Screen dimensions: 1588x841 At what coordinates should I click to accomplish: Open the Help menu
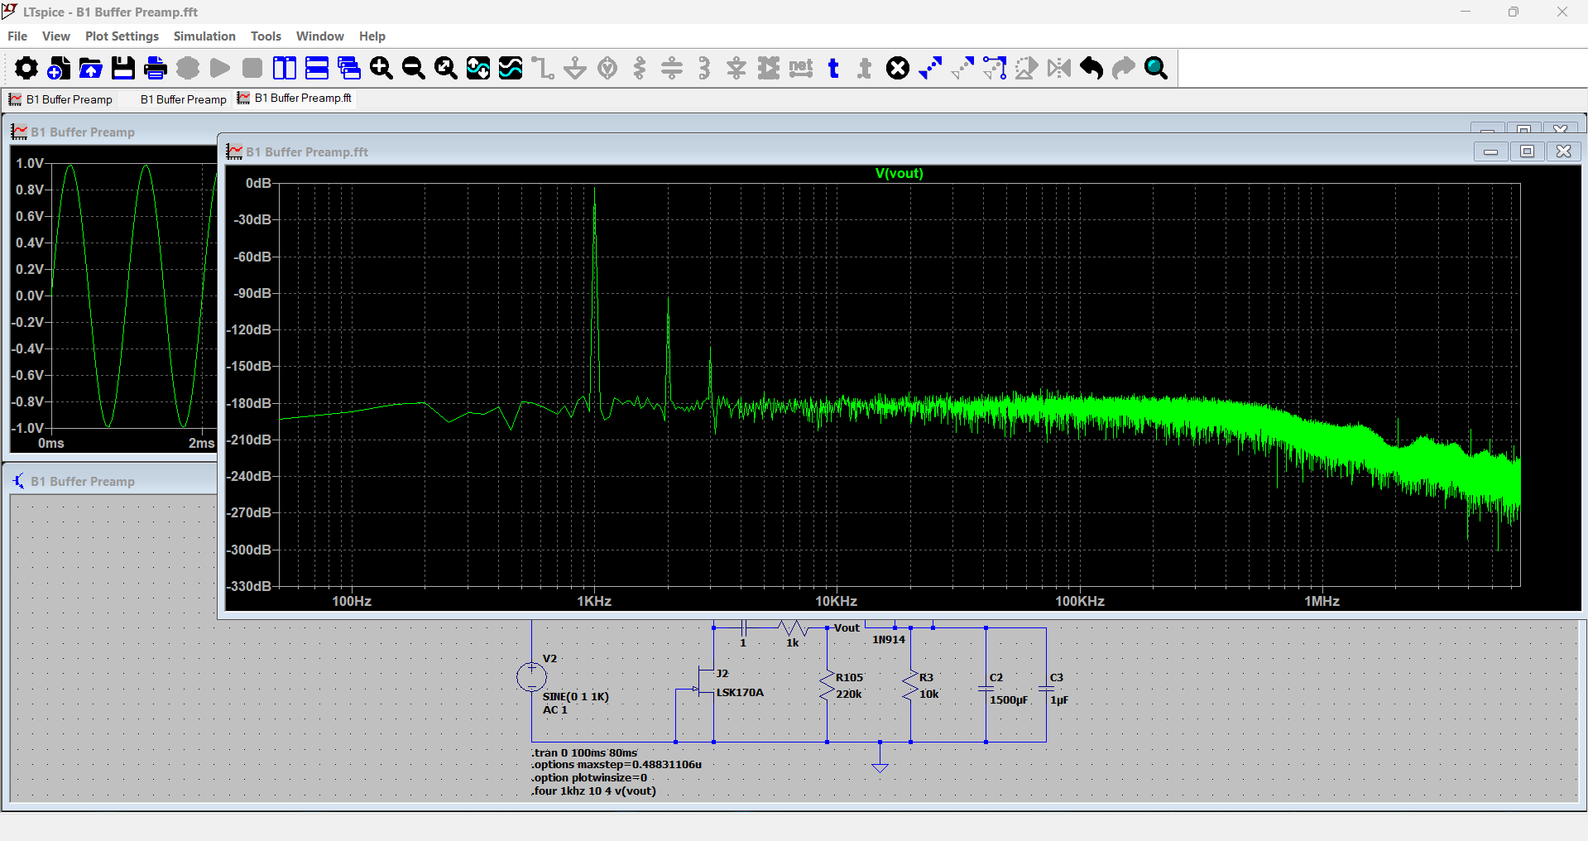pos(372,36)
